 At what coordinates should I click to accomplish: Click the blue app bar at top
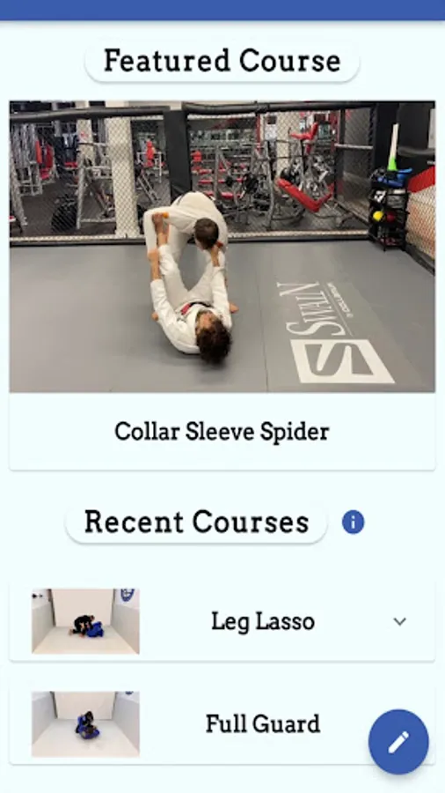(222, 10)
